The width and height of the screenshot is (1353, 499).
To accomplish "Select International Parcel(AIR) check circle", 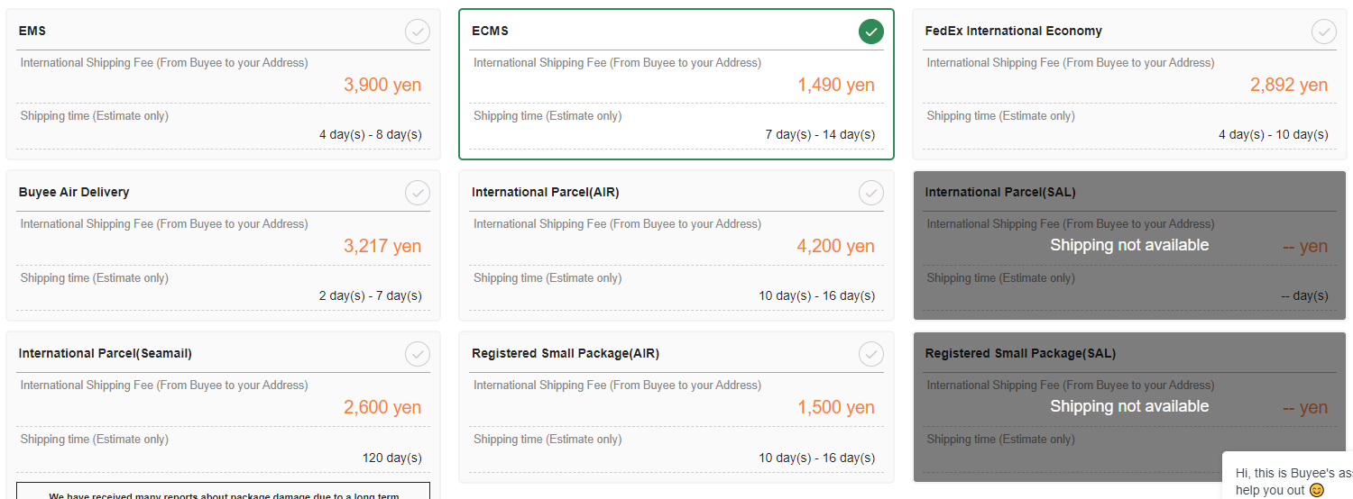I will tap(870, 193).
